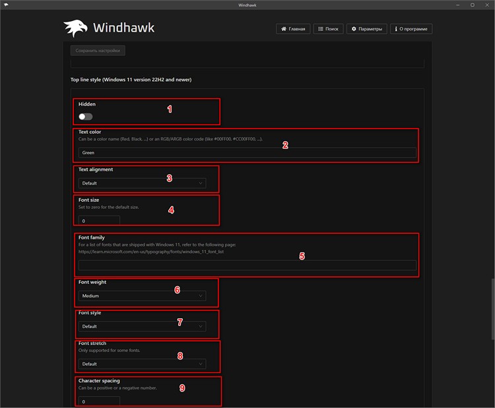Open the О программе about page
Image resolution: width=495 pixels, height=408 pixels.
411,29
